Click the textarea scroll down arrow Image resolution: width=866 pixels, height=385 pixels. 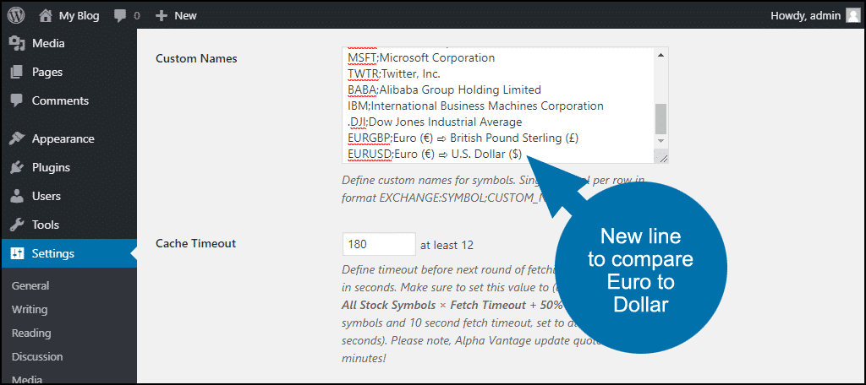pyautogui.click(x=660, y=142)
